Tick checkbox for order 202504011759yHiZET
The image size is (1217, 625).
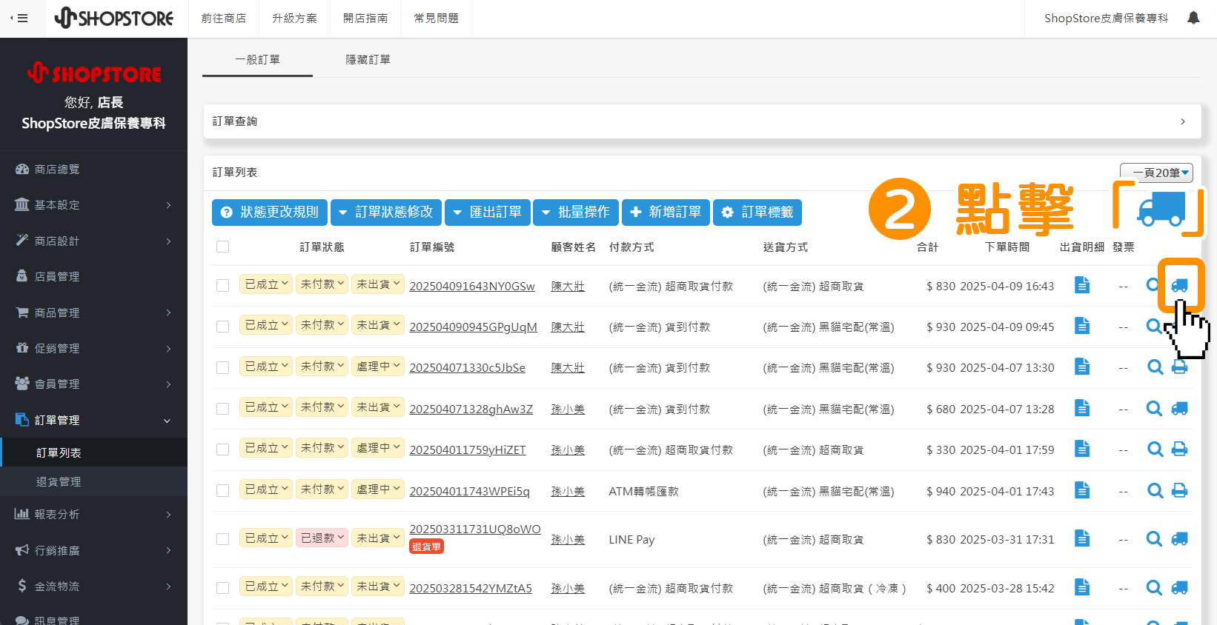(x=222, y=449)
